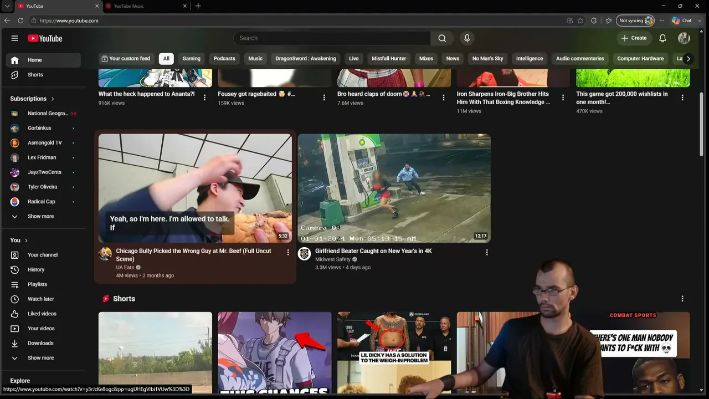Image resolution: width=709 pixels, height=399 pixels.
Task: Open menu for '200,000 wishlists' video
Action: pos(682,98)
